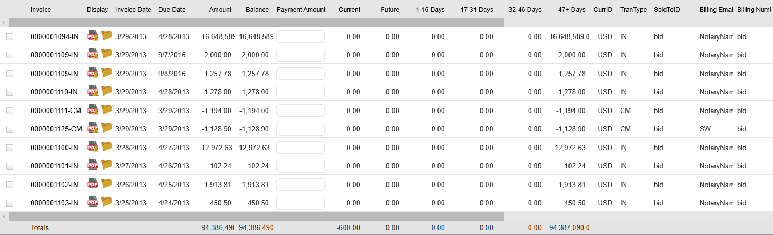Viewport: 773px width, 235px height.
Task: Sort by the Invoice Date column header
Action: 133,10
